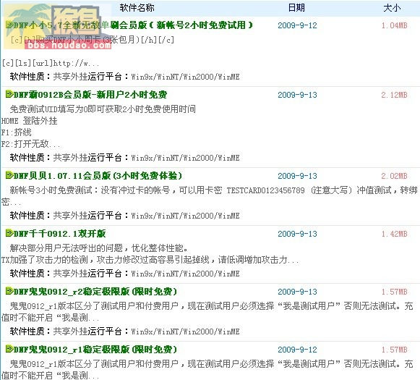420x380 pixels.
Task: Click the 软件性质 line under DNF鬼鬼0912_r2
Action: coord(124,332)
